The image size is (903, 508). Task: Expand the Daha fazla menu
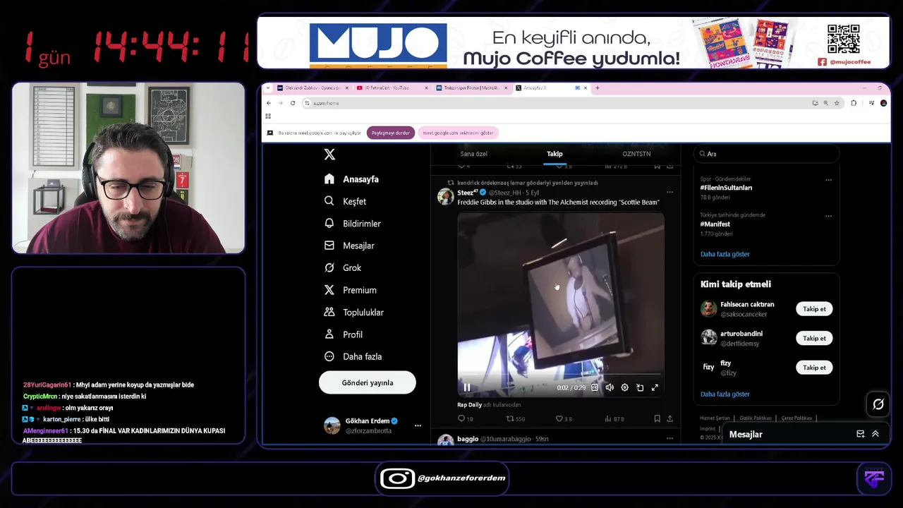pyautogui.click(x=353, y=356)
